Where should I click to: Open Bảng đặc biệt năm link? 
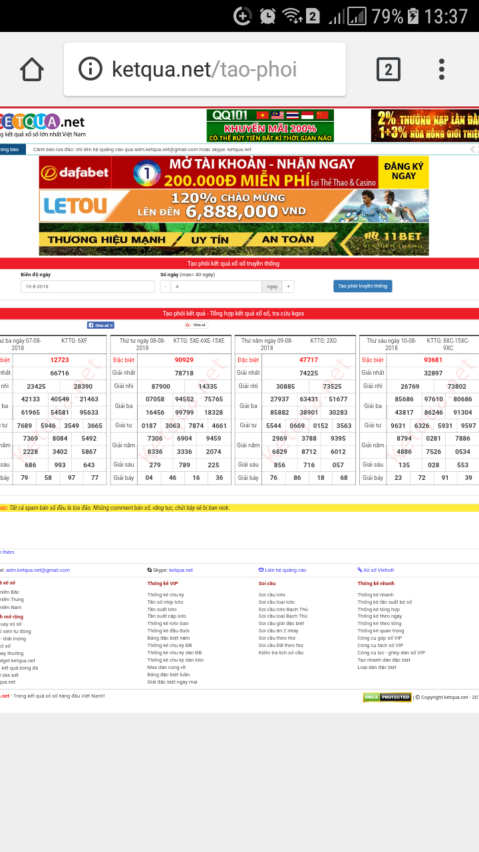(x=168, y=638)
